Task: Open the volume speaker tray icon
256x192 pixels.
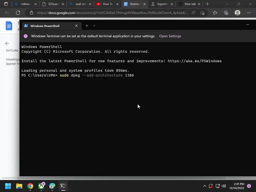Action: point(224,186)
